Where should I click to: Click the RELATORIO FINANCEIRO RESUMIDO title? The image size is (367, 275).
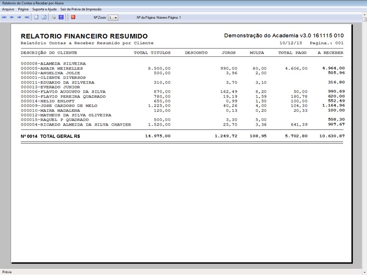(84, 36)
